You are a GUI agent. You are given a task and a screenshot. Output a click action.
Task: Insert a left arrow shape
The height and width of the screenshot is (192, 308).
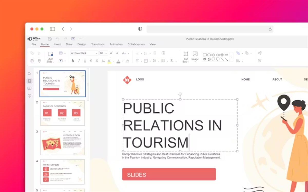tap(218, 55)
